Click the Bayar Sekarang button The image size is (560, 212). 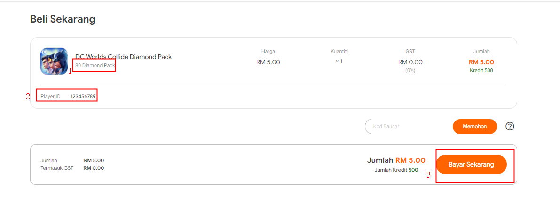pyautogui.click(x=471, y=164)
